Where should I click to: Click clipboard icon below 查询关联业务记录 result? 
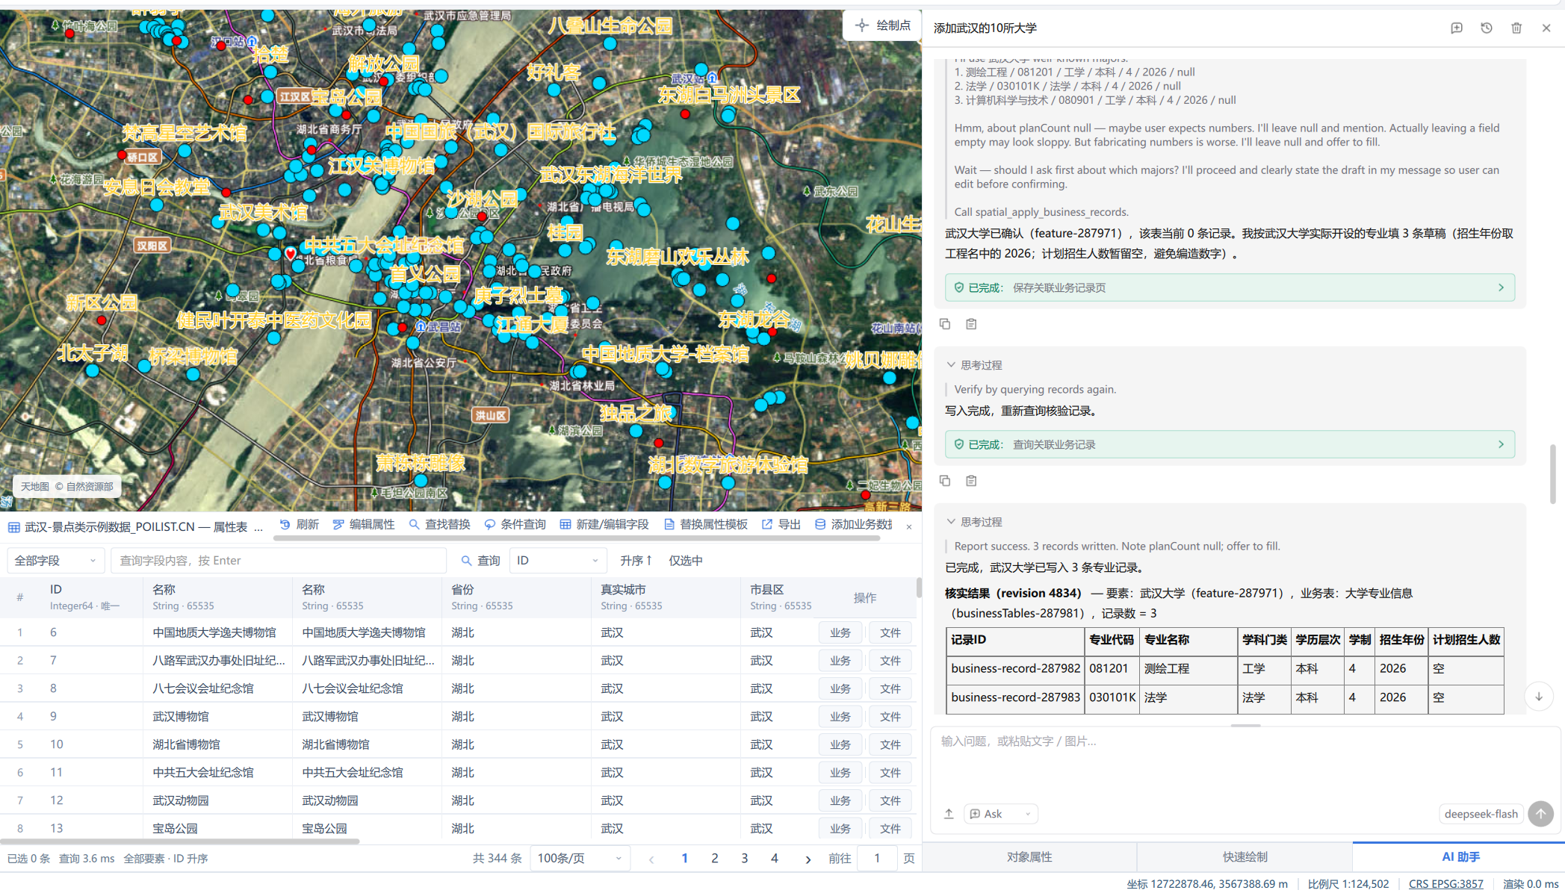tap(971, 480)
